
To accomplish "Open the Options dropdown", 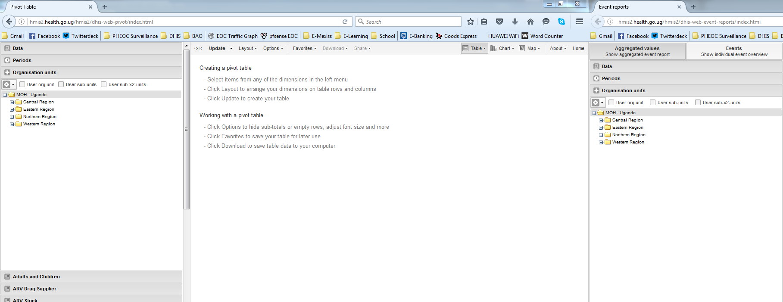I will 273,48.
